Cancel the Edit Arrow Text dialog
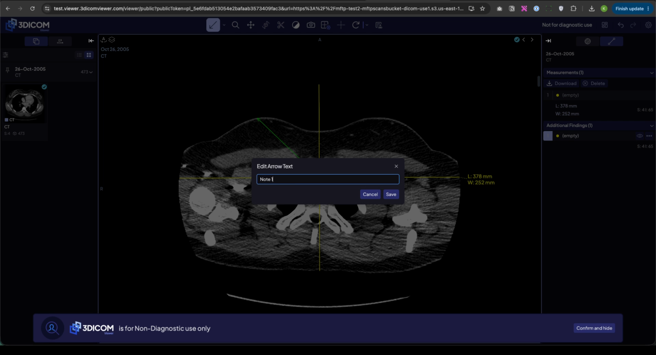 (x=370, y=194)
